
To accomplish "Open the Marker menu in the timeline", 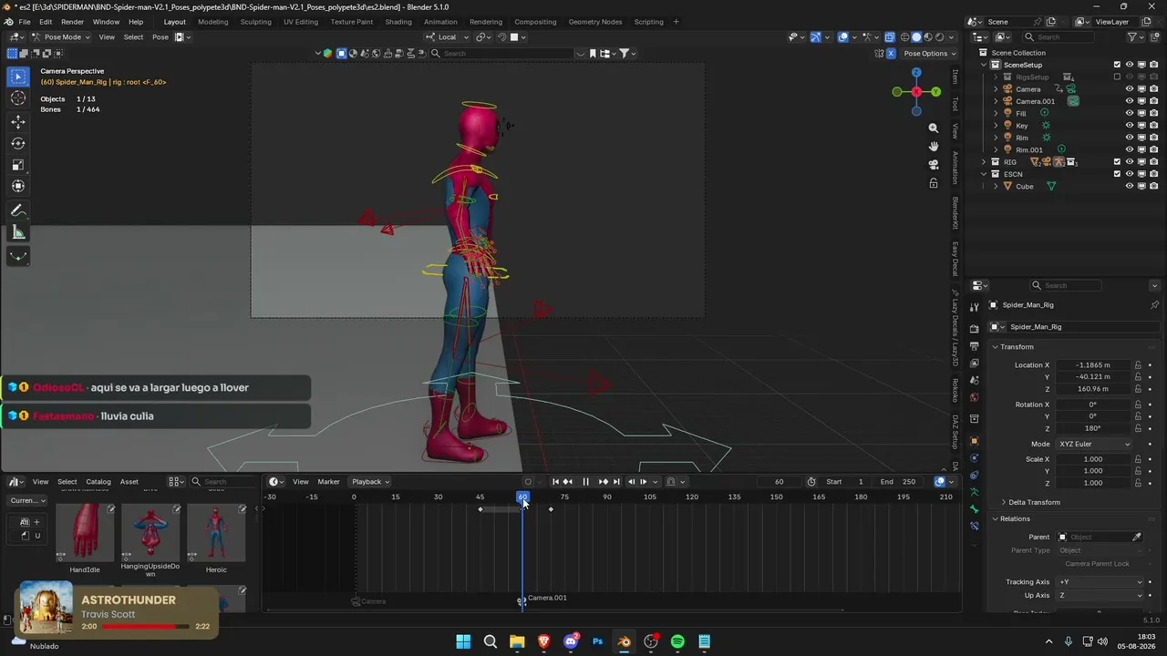I will [328, 482].
